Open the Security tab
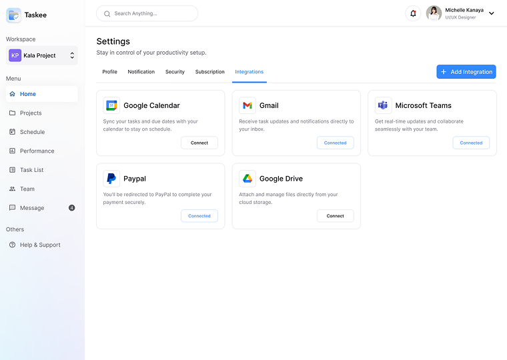Viewport: 507px width, 360px height. click(x=175, y=72)
